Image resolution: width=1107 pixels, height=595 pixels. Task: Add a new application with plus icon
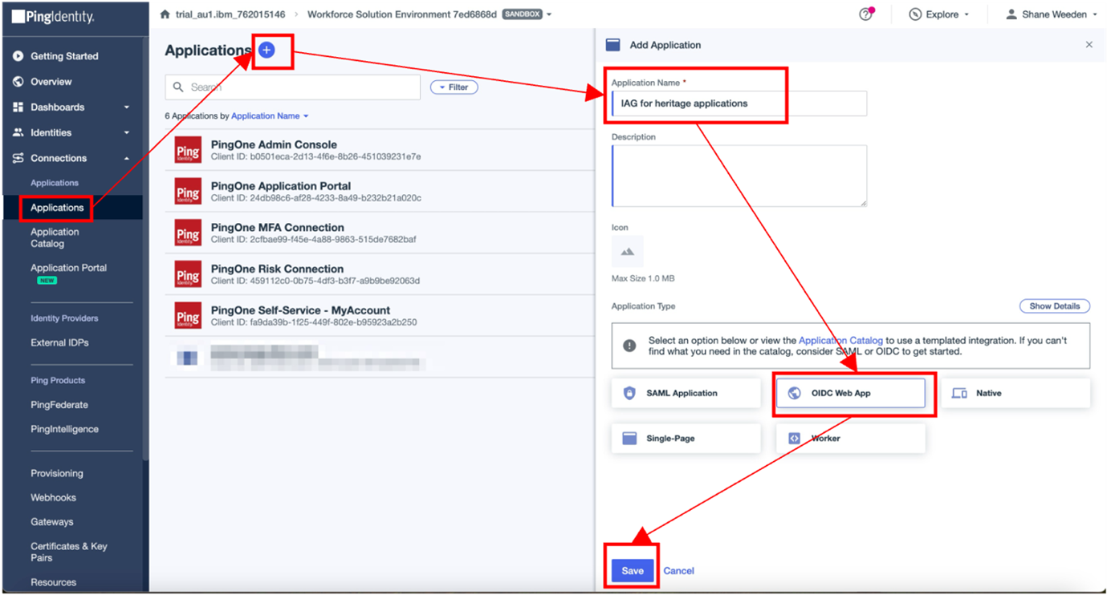point(267,50)
